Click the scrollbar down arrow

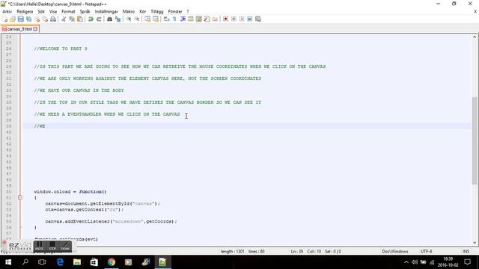(474, 243)
